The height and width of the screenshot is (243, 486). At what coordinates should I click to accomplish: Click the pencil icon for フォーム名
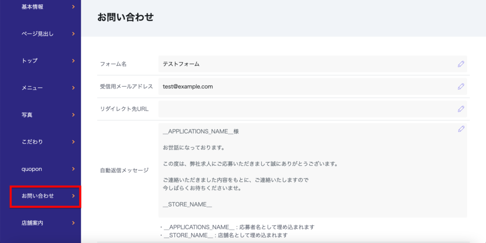[x=461, y=64]
